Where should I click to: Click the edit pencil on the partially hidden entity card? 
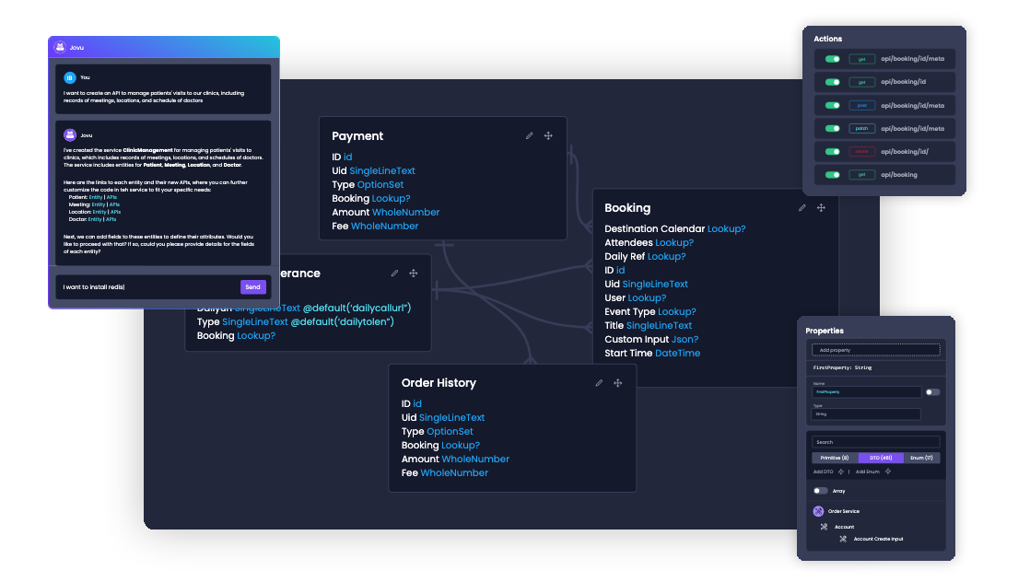394,274
